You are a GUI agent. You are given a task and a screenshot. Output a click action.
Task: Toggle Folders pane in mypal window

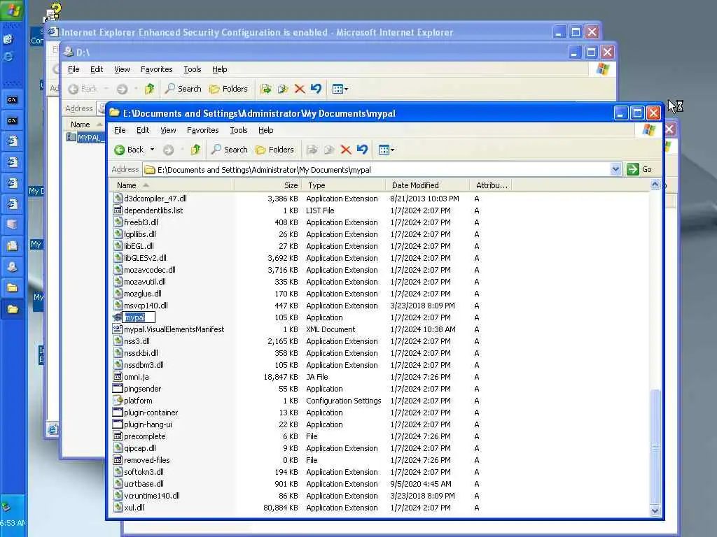(x=274, y=150)
